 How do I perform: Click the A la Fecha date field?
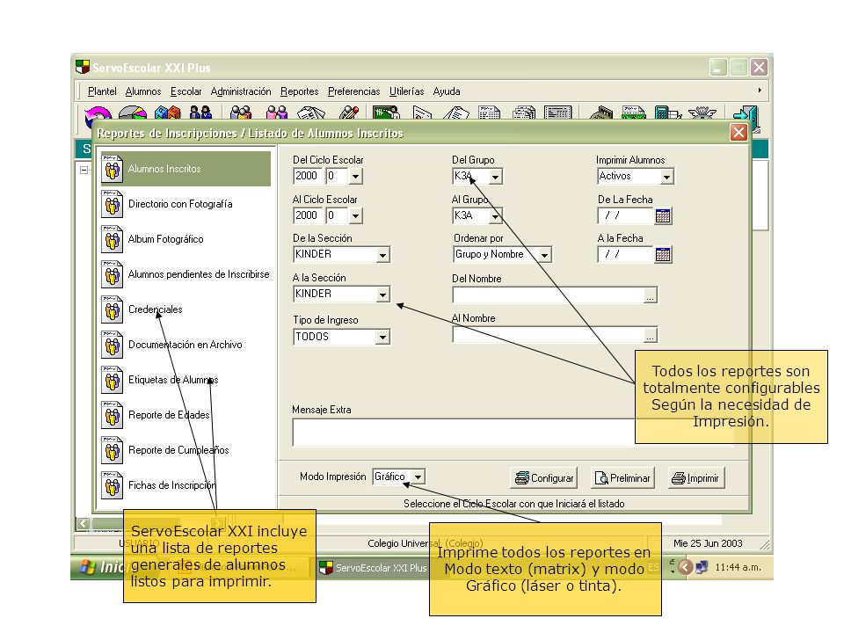click(626, 255)
